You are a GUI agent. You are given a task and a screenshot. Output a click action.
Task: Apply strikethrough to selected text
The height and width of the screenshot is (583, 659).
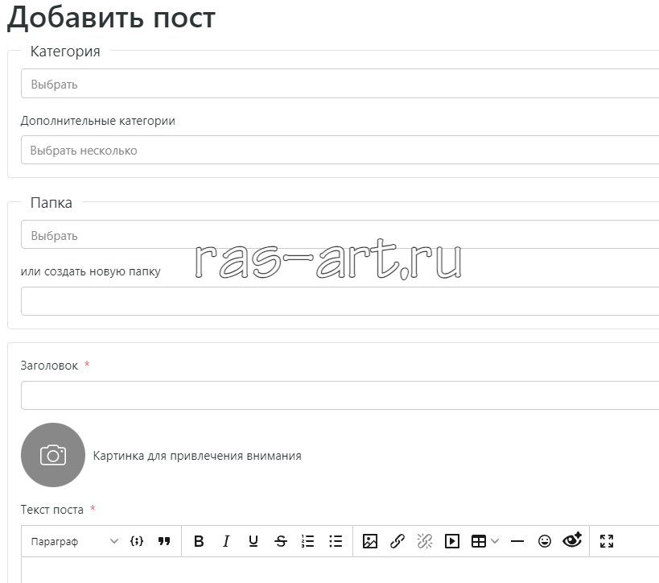coord(280,541)
